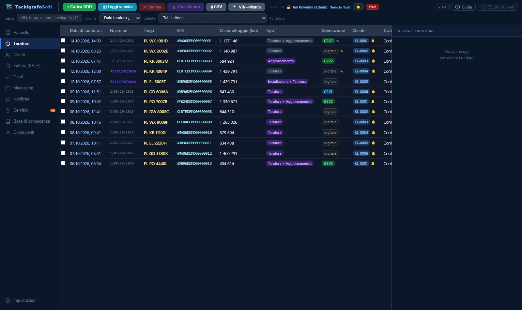Viewport: 522px width, 310px height.
Task: Select the checkbox for the PL KR 3003M row
Action: coord(63,61)
